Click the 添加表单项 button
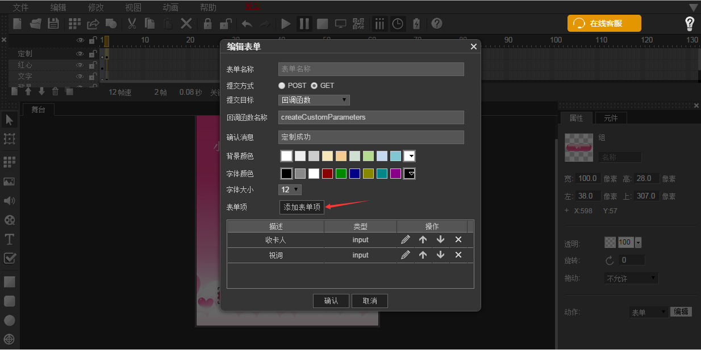Viewport: 701px width, 350px height. [302, 207]
